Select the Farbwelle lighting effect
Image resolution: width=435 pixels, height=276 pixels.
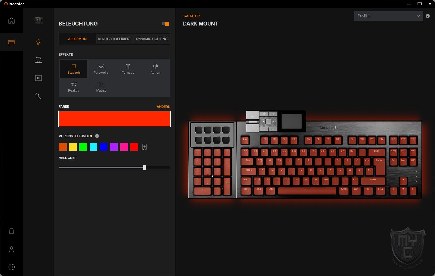click(x=101, y=69)
